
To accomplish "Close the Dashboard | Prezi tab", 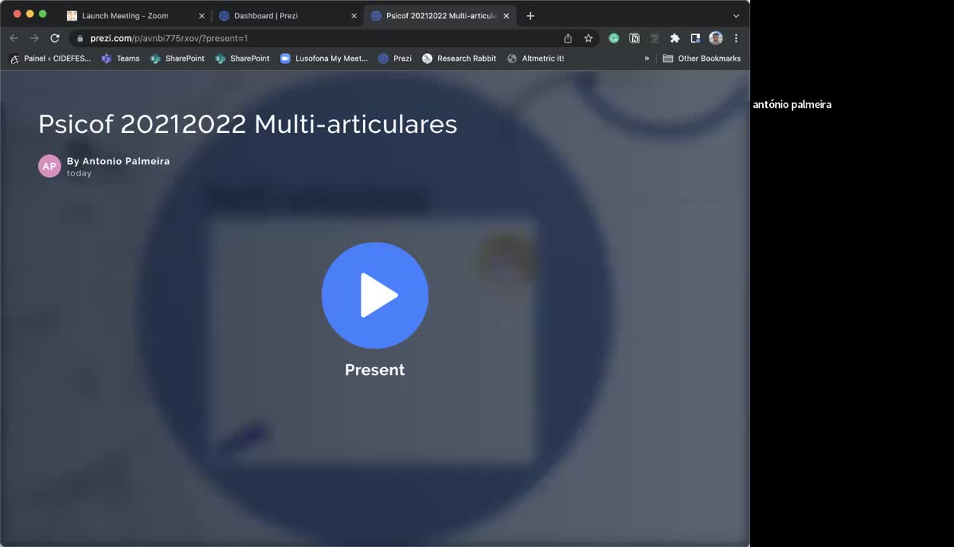I will pos(354,16).
